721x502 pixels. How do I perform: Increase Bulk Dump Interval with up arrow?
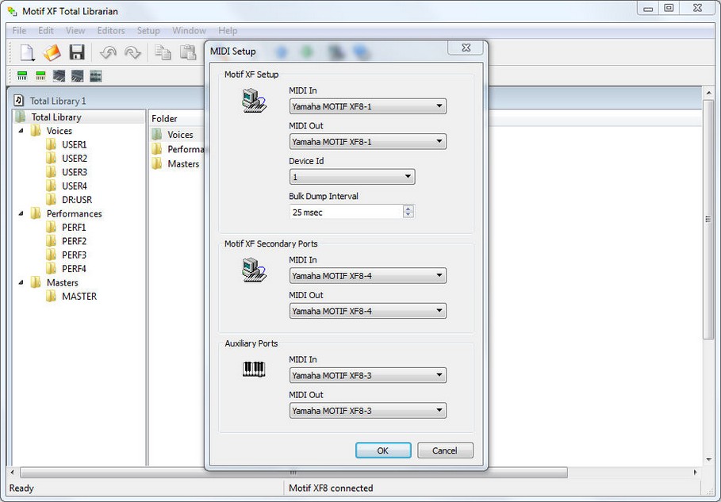click(408, 209)
